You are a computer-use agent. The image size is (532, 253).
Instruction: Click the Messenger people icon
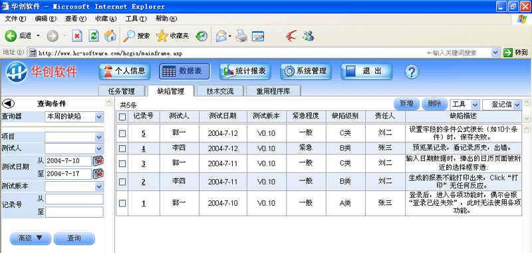(309, 35)
